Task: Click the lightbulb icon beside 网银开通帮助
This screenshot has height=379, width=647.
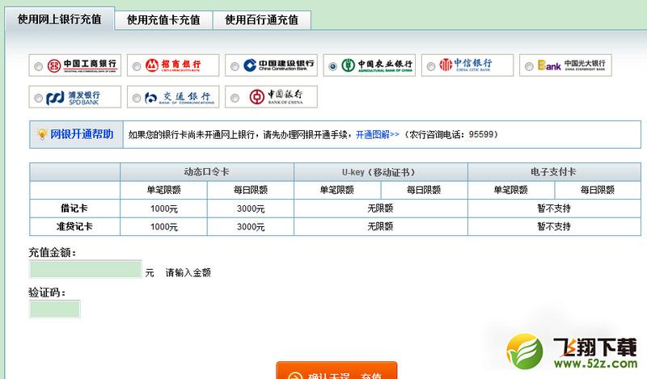Action: point(42,134)
